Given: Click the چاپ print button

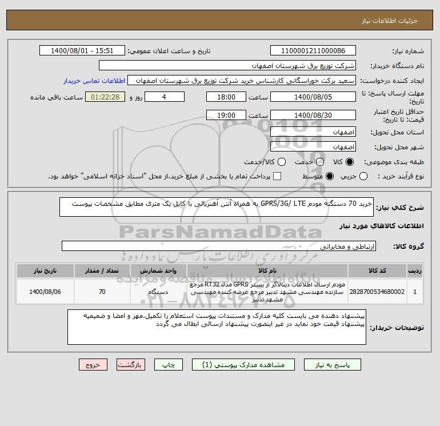Looking at the screenshot, I should tap(169, 365).
